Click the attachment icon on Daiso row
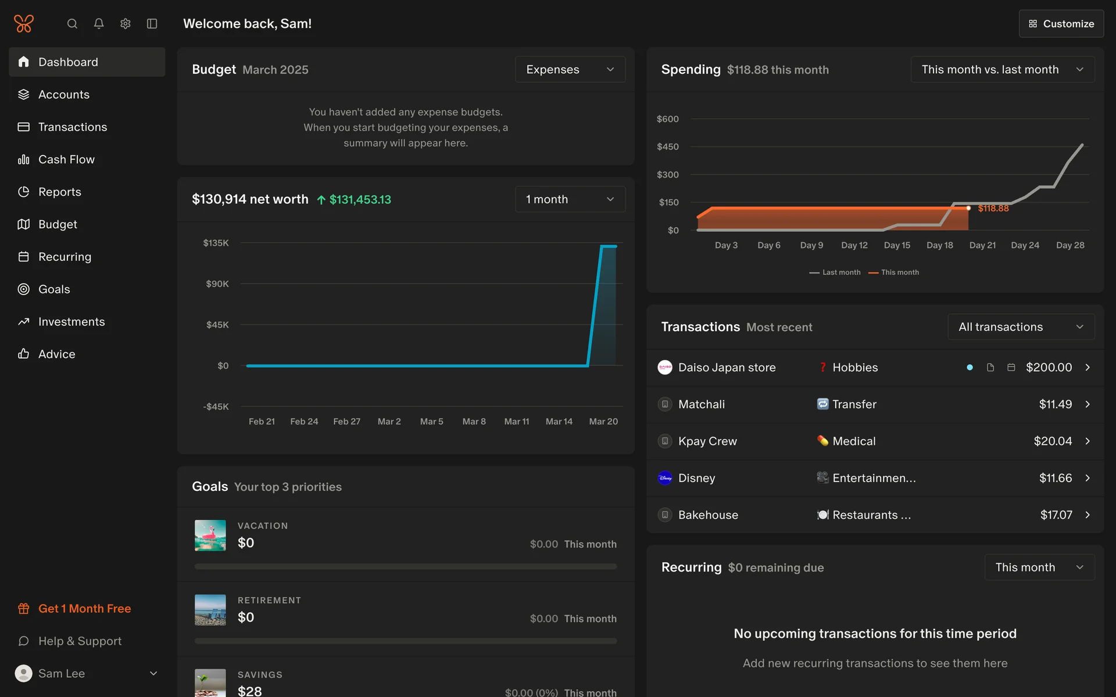 pos(990,368)
